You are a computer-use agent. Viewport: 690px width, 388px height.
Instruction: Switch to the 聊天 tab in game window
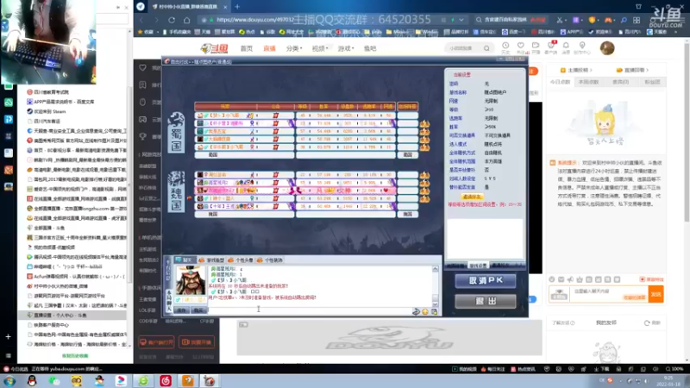pos(185,260)
